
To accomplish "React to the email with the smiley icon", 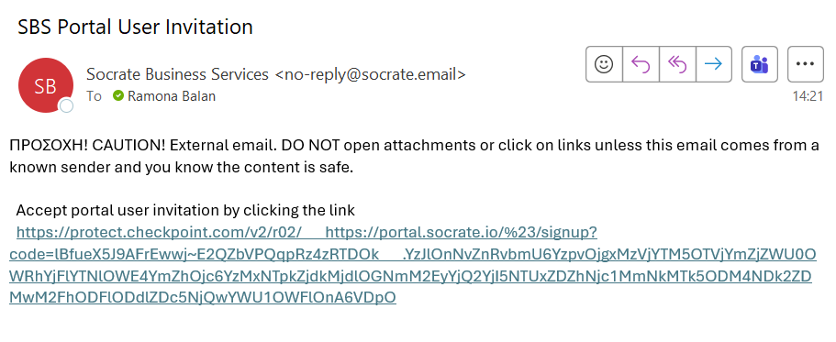I will point(604,64).
